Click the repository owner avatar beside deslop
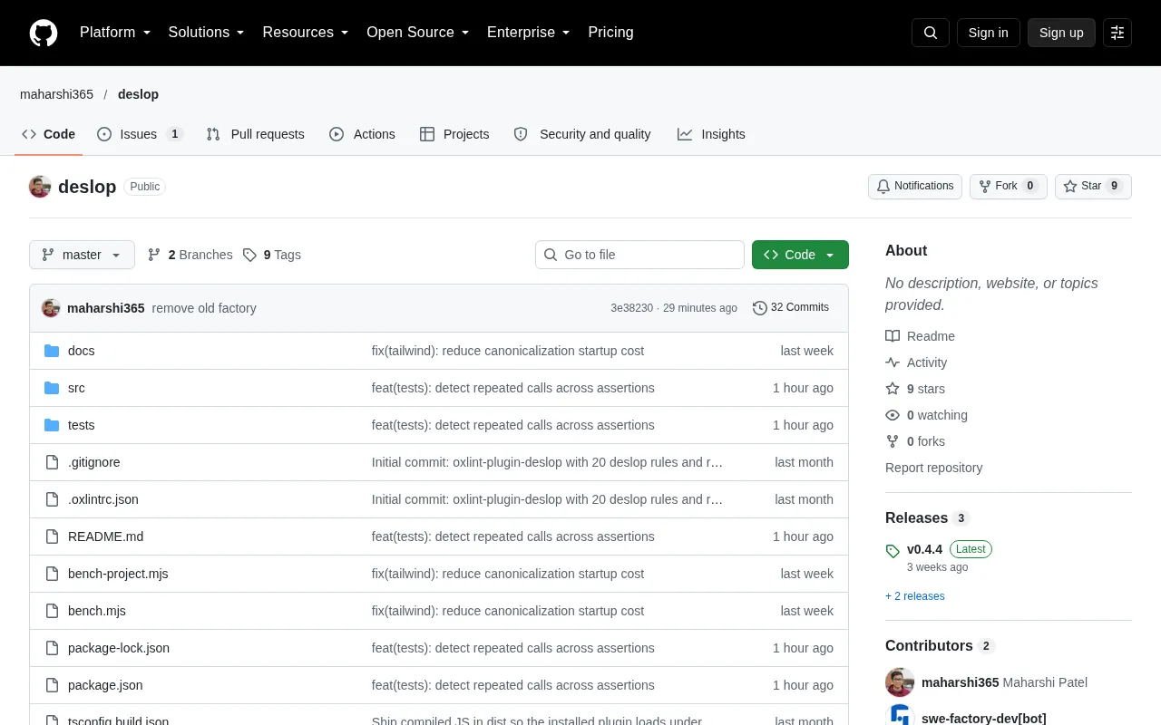 pyautogui.click(x=40, y=187)
